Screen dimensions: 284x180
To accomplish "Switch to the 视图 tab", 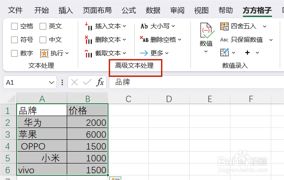I will [x=202, y=10].
